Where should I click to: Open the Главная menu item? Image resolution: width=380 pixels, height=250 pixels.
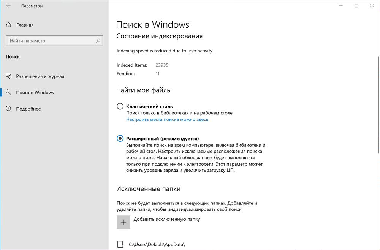(x=25, y=25)
